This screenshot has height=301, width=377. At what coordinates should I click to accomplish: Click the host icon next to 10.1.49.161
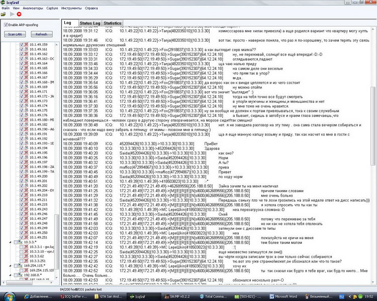[26, 49]
